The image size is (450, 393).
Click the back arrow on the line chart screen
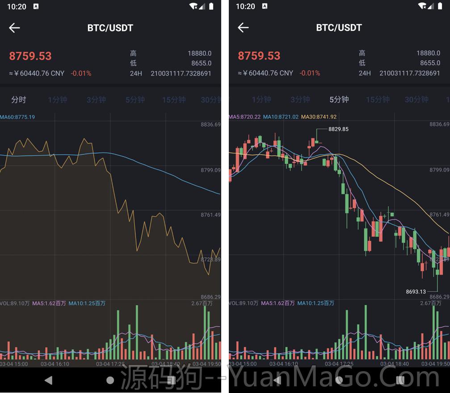pos(14,28)
